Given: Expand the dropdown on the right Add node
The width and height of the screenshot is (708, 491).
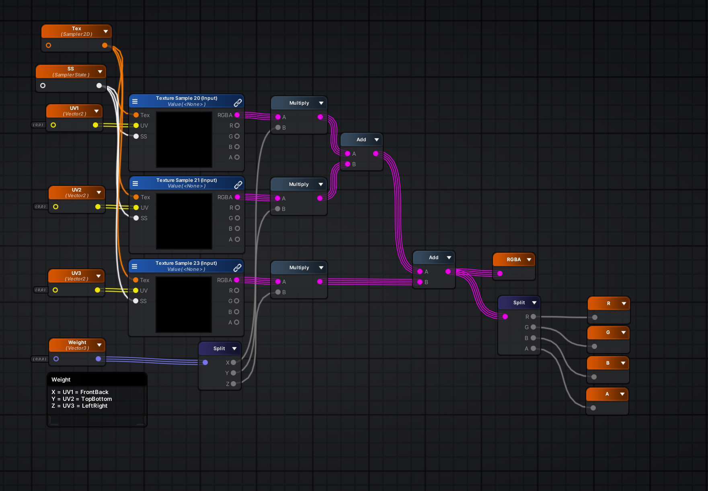Looking at the screenshot, I should 448,257.
